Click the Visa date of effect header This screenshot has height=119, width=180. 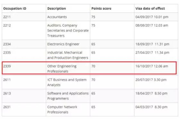click(x=150, y=8)
